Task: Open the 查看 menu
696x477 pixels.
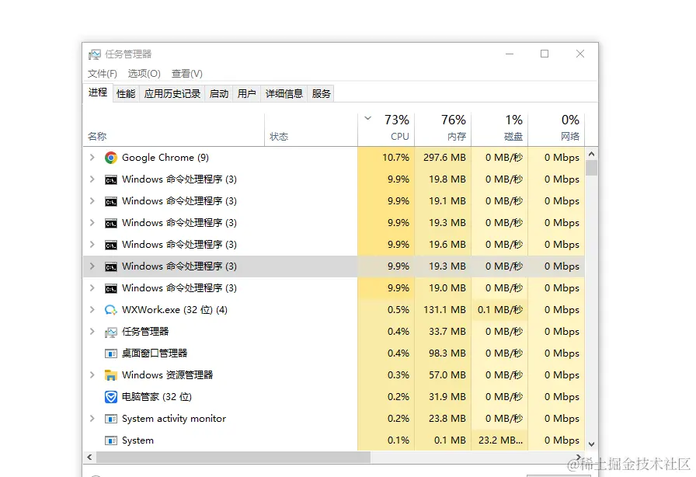Action: [186, 74]
